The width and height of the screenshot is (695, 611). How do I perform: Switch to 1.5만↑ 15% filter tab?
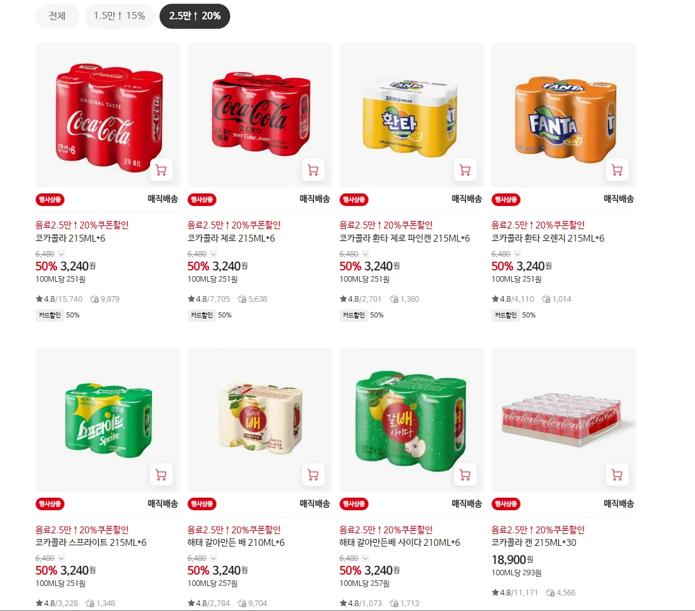[119, 16]
